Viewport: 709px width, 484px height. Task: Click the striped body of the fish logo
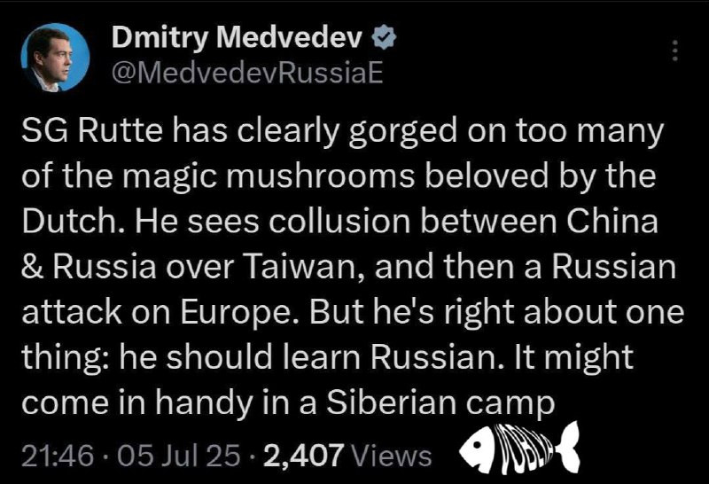click(523, 448)
